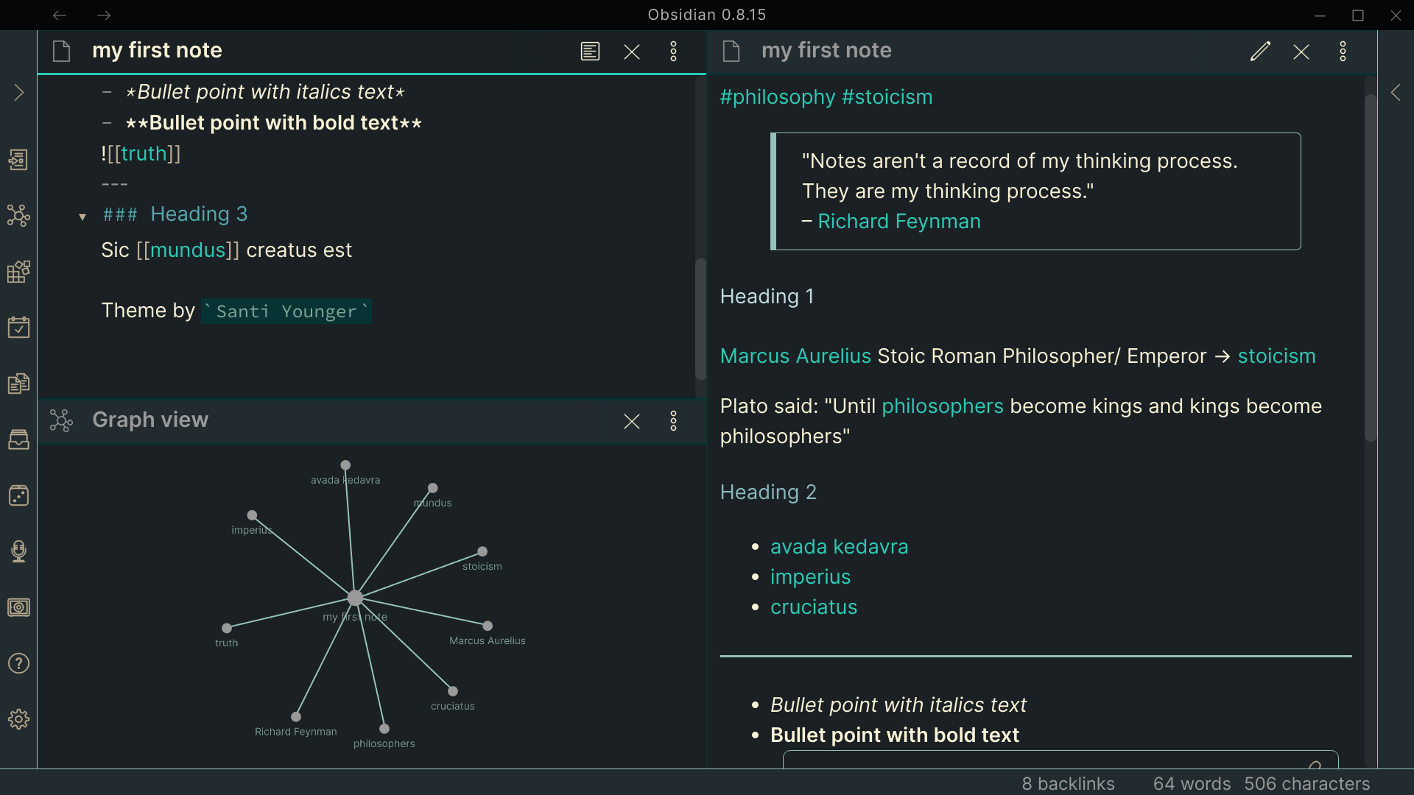Navigate back using the left arrow
The image size is (1414, 795).
[59, 15]
